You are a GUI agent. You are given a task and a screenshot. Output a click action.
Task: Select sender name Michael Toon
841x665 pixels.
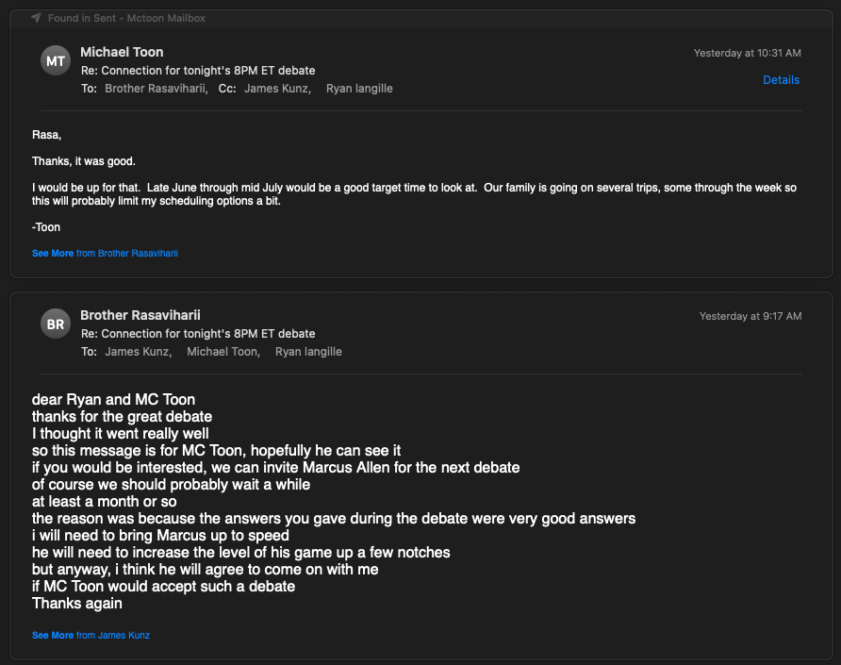point(122,52)
